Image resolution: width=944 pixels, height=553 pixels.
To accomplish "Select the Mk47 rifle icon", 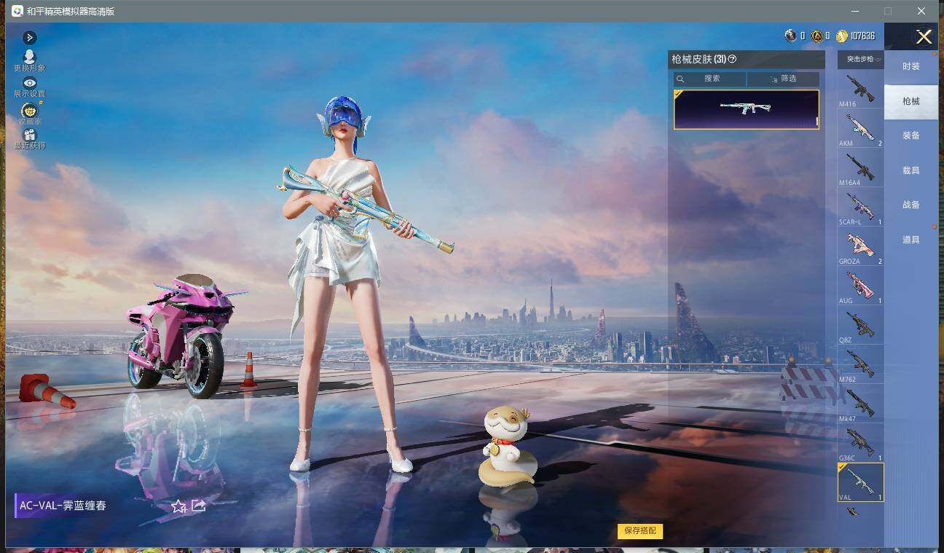I will (x=860, y=404).
